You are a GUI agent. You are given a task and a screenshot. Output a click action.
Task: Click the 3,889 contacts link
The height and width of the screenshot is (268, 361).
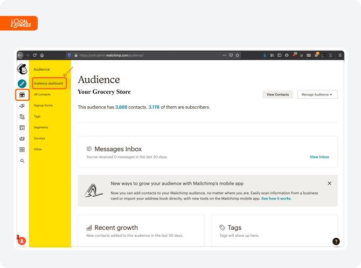[121, 107]
